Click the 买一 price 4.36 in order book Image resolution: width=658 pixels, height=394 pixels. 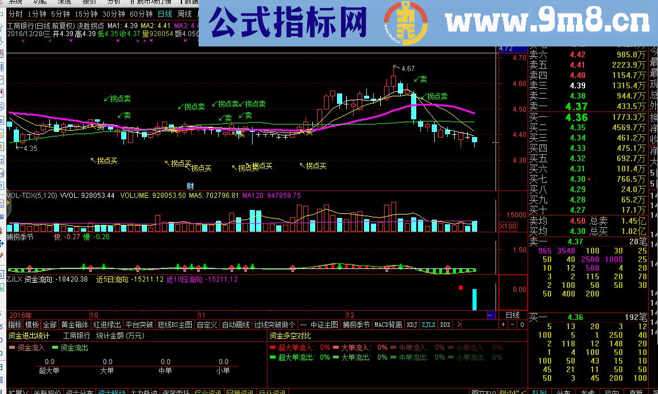[576, 316]
